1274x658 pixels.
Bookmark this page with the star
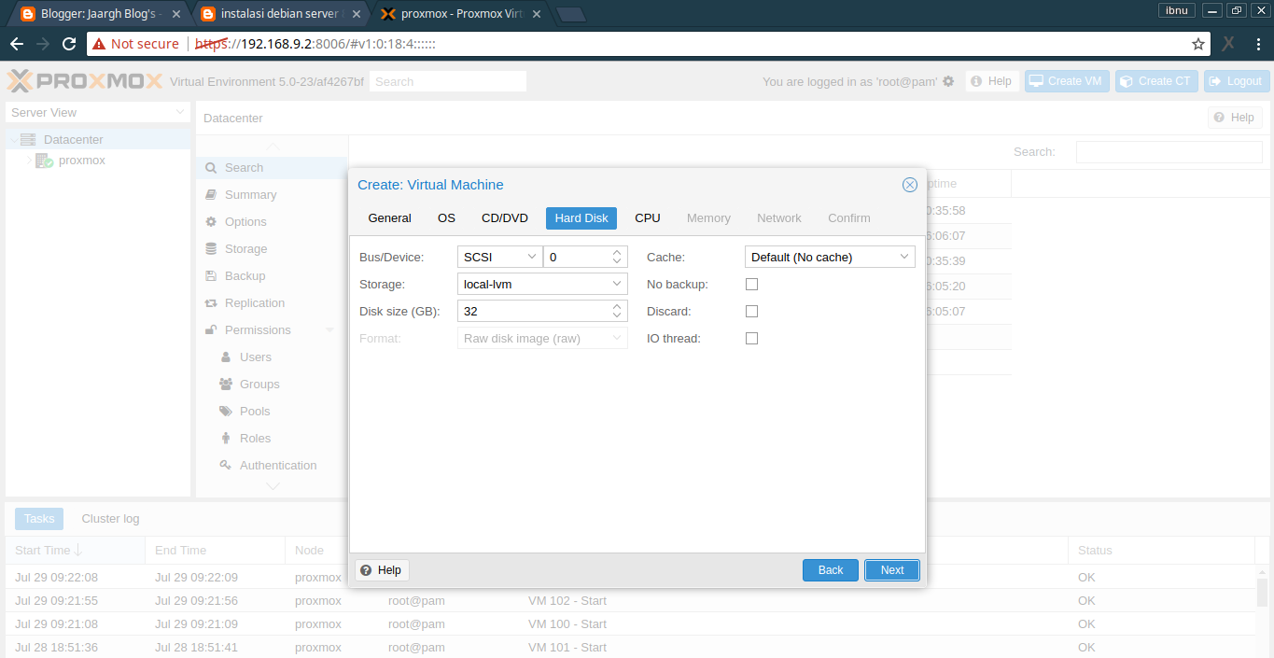tap(1198, 44)
